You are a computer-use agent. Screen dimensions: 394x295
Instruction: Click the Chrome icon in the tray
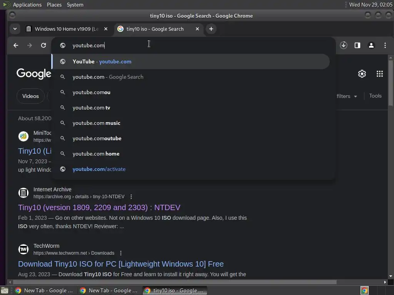[x=364, y=290]
